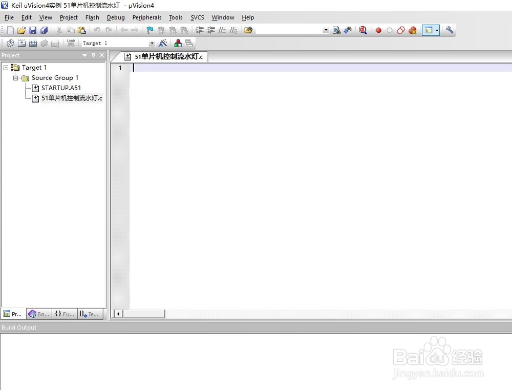This screenshot has width=512, height=391.
Task: Start debug session magnifier icon
Action: [363, 30]
